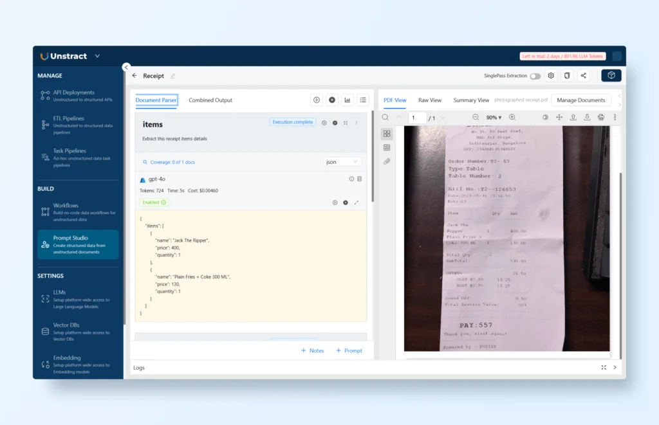Viewport: 659px width, 425px height.
Task: Open the json output type dropdown
Action: click(x=342, y=162)
